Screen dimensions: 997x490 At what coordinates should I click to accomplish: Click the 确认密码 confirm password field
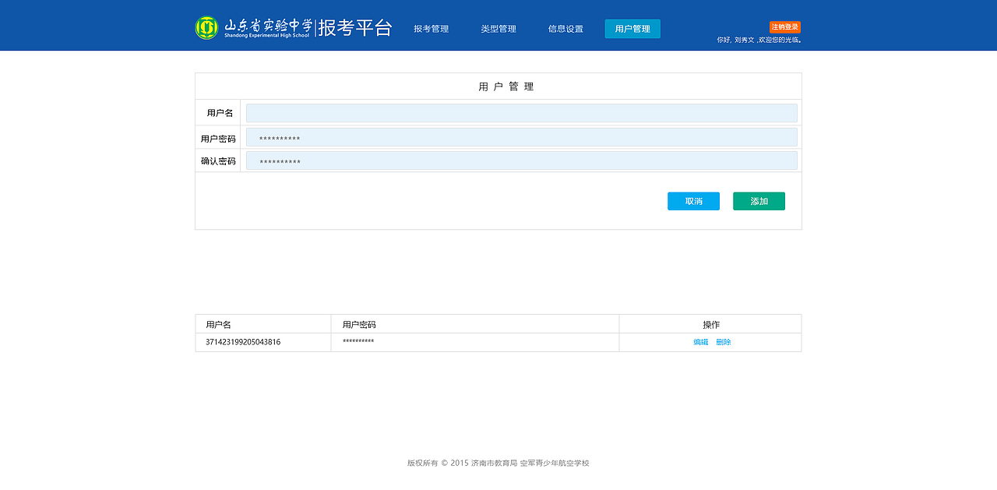(521, 160)
